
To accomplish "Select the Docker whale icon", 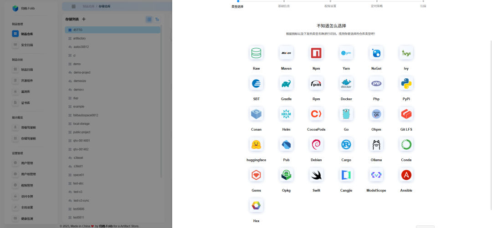I will pos(346,83).
